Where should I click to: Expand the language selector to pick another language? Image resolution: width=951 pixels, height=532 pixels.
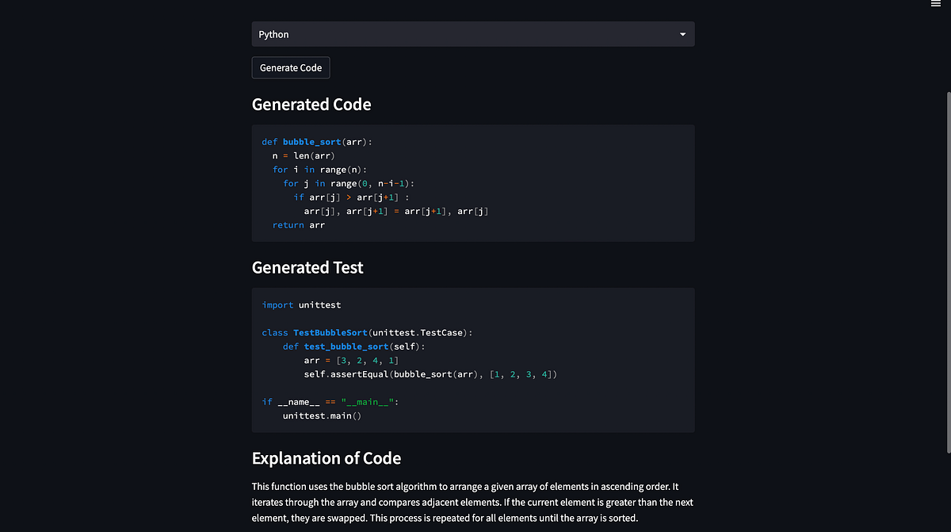pyautogui.click(x=472, y=34)
